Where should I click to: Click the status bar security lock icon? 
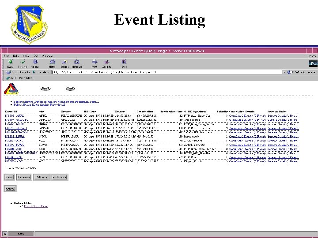(4, 234)
